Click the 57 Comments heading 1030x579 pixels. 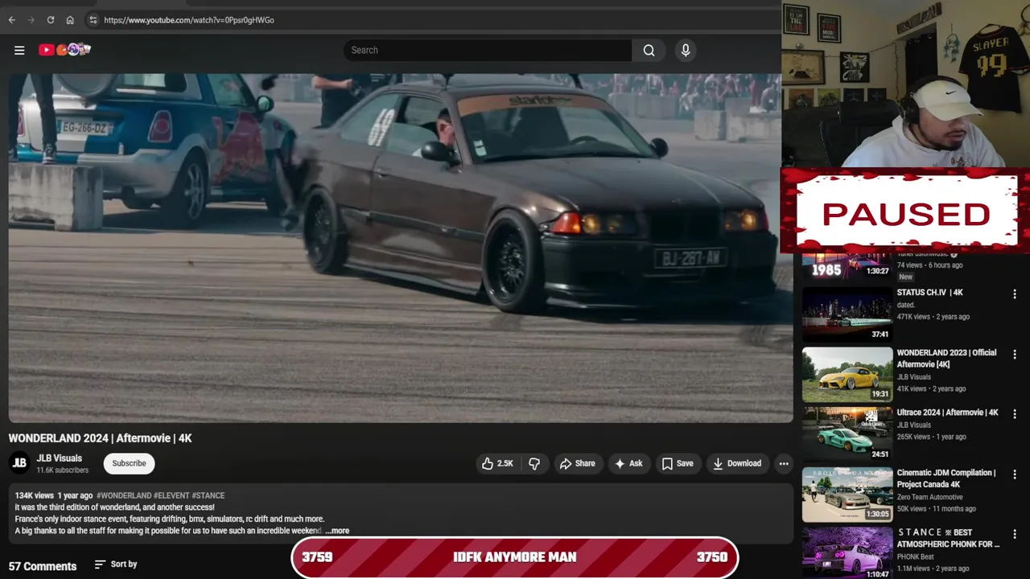coord(43,566)
